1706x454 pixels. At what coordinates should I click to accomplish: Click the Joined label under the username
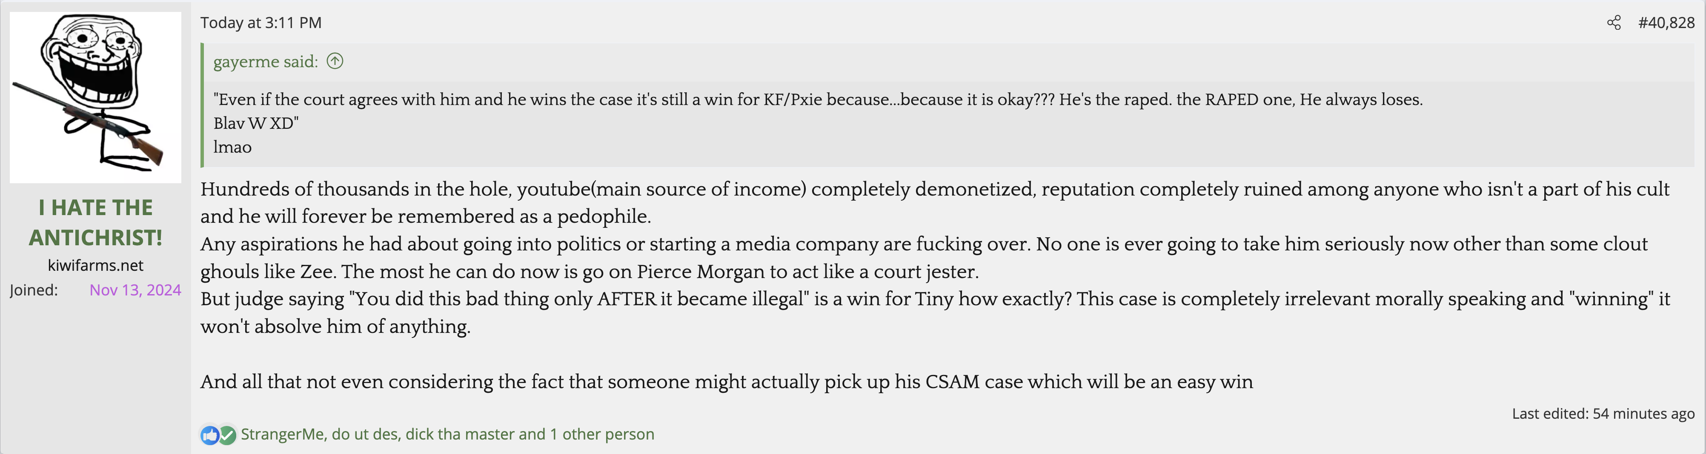(x=34, y=290)
